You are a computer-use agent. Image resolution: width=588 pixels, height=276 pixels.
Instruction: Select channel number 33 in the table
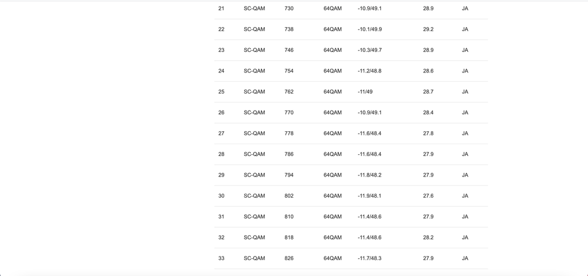tap(221, 258)
